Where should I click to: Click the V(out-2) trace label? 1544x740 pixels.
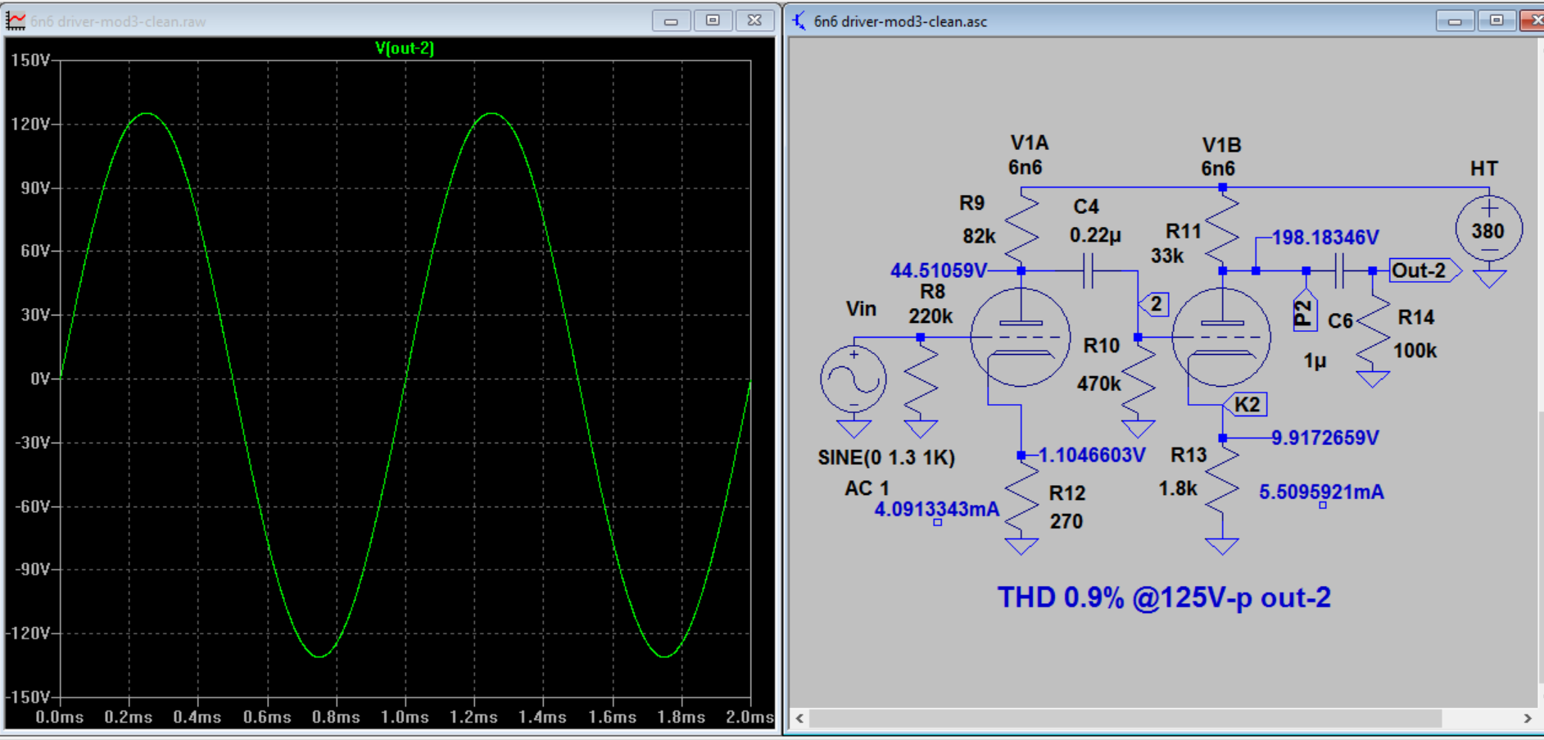405,48
